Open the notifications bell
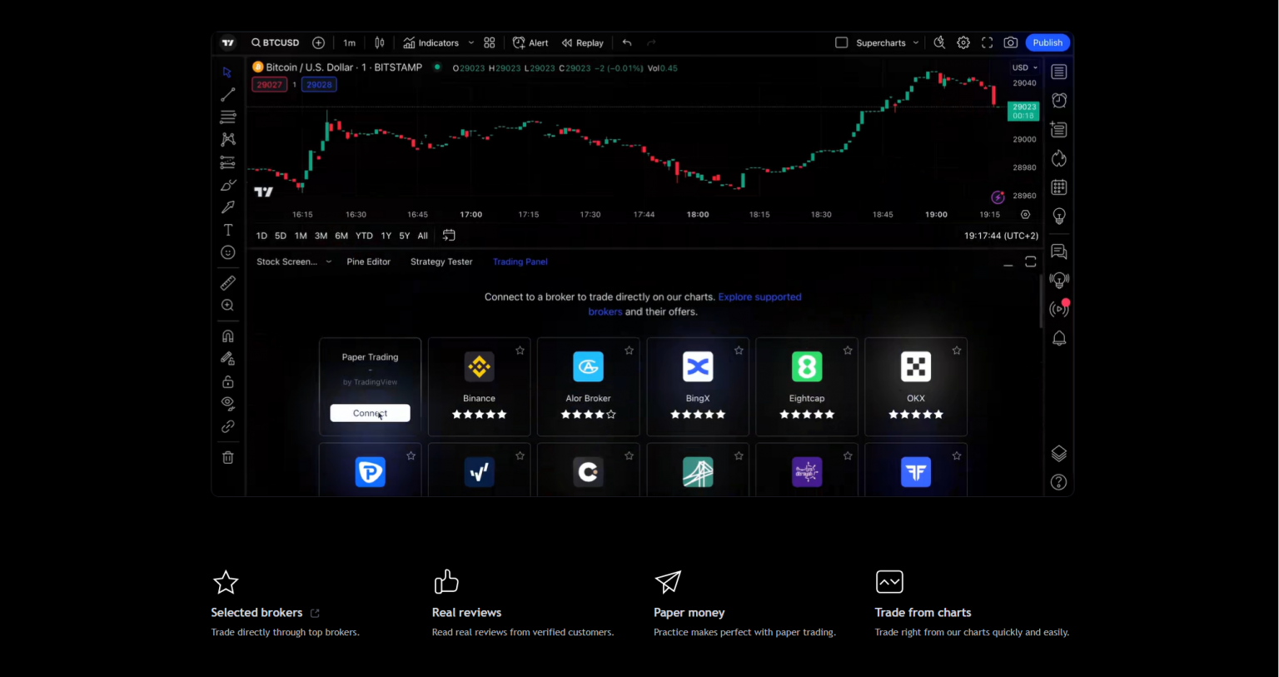Viewport: 1279px width, 677px height. click(x=1058, y=338)
